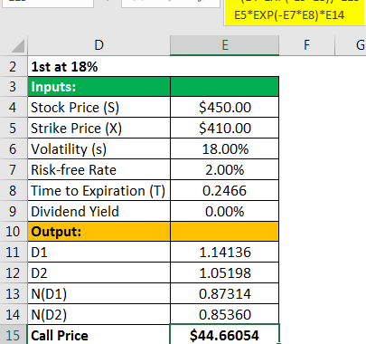Select the 'Stock Price (S)' label cell

point(99,107)
